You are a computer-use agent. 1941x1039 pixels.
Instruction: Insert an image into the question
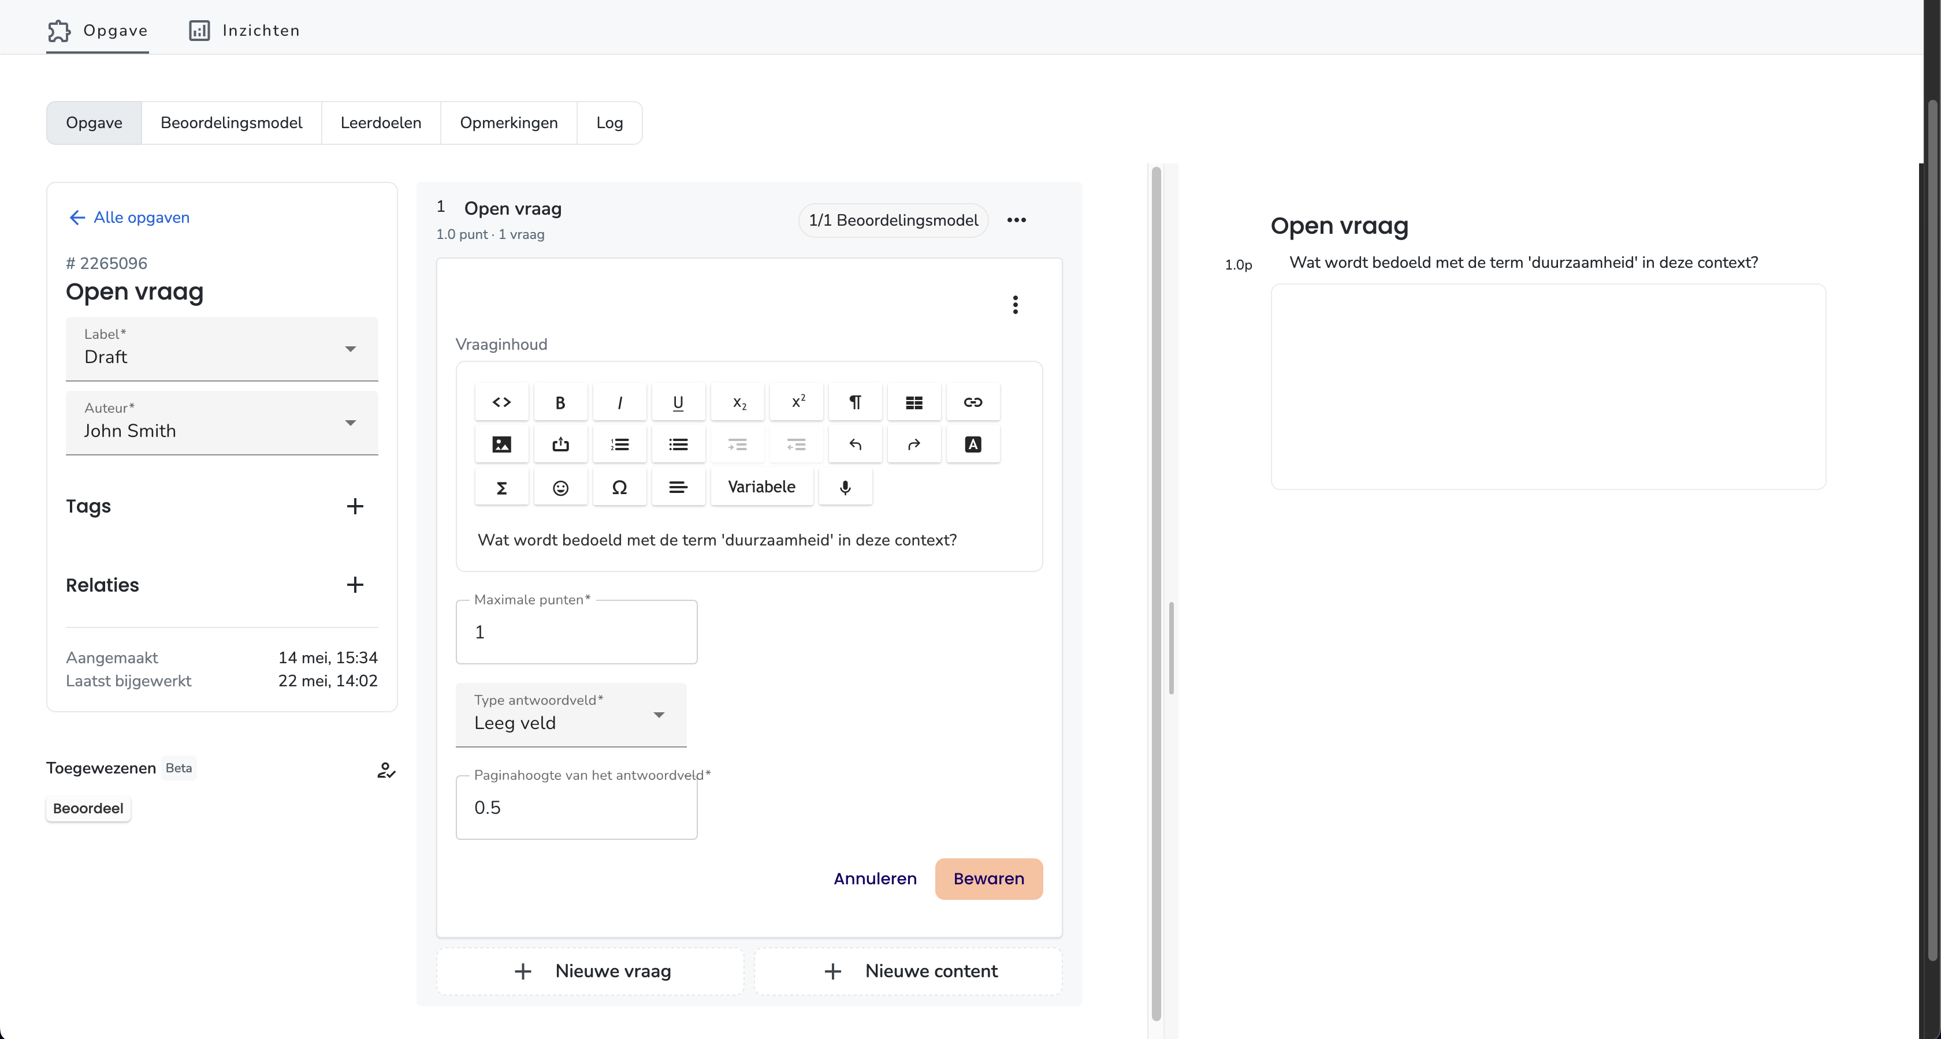point(502,444)
